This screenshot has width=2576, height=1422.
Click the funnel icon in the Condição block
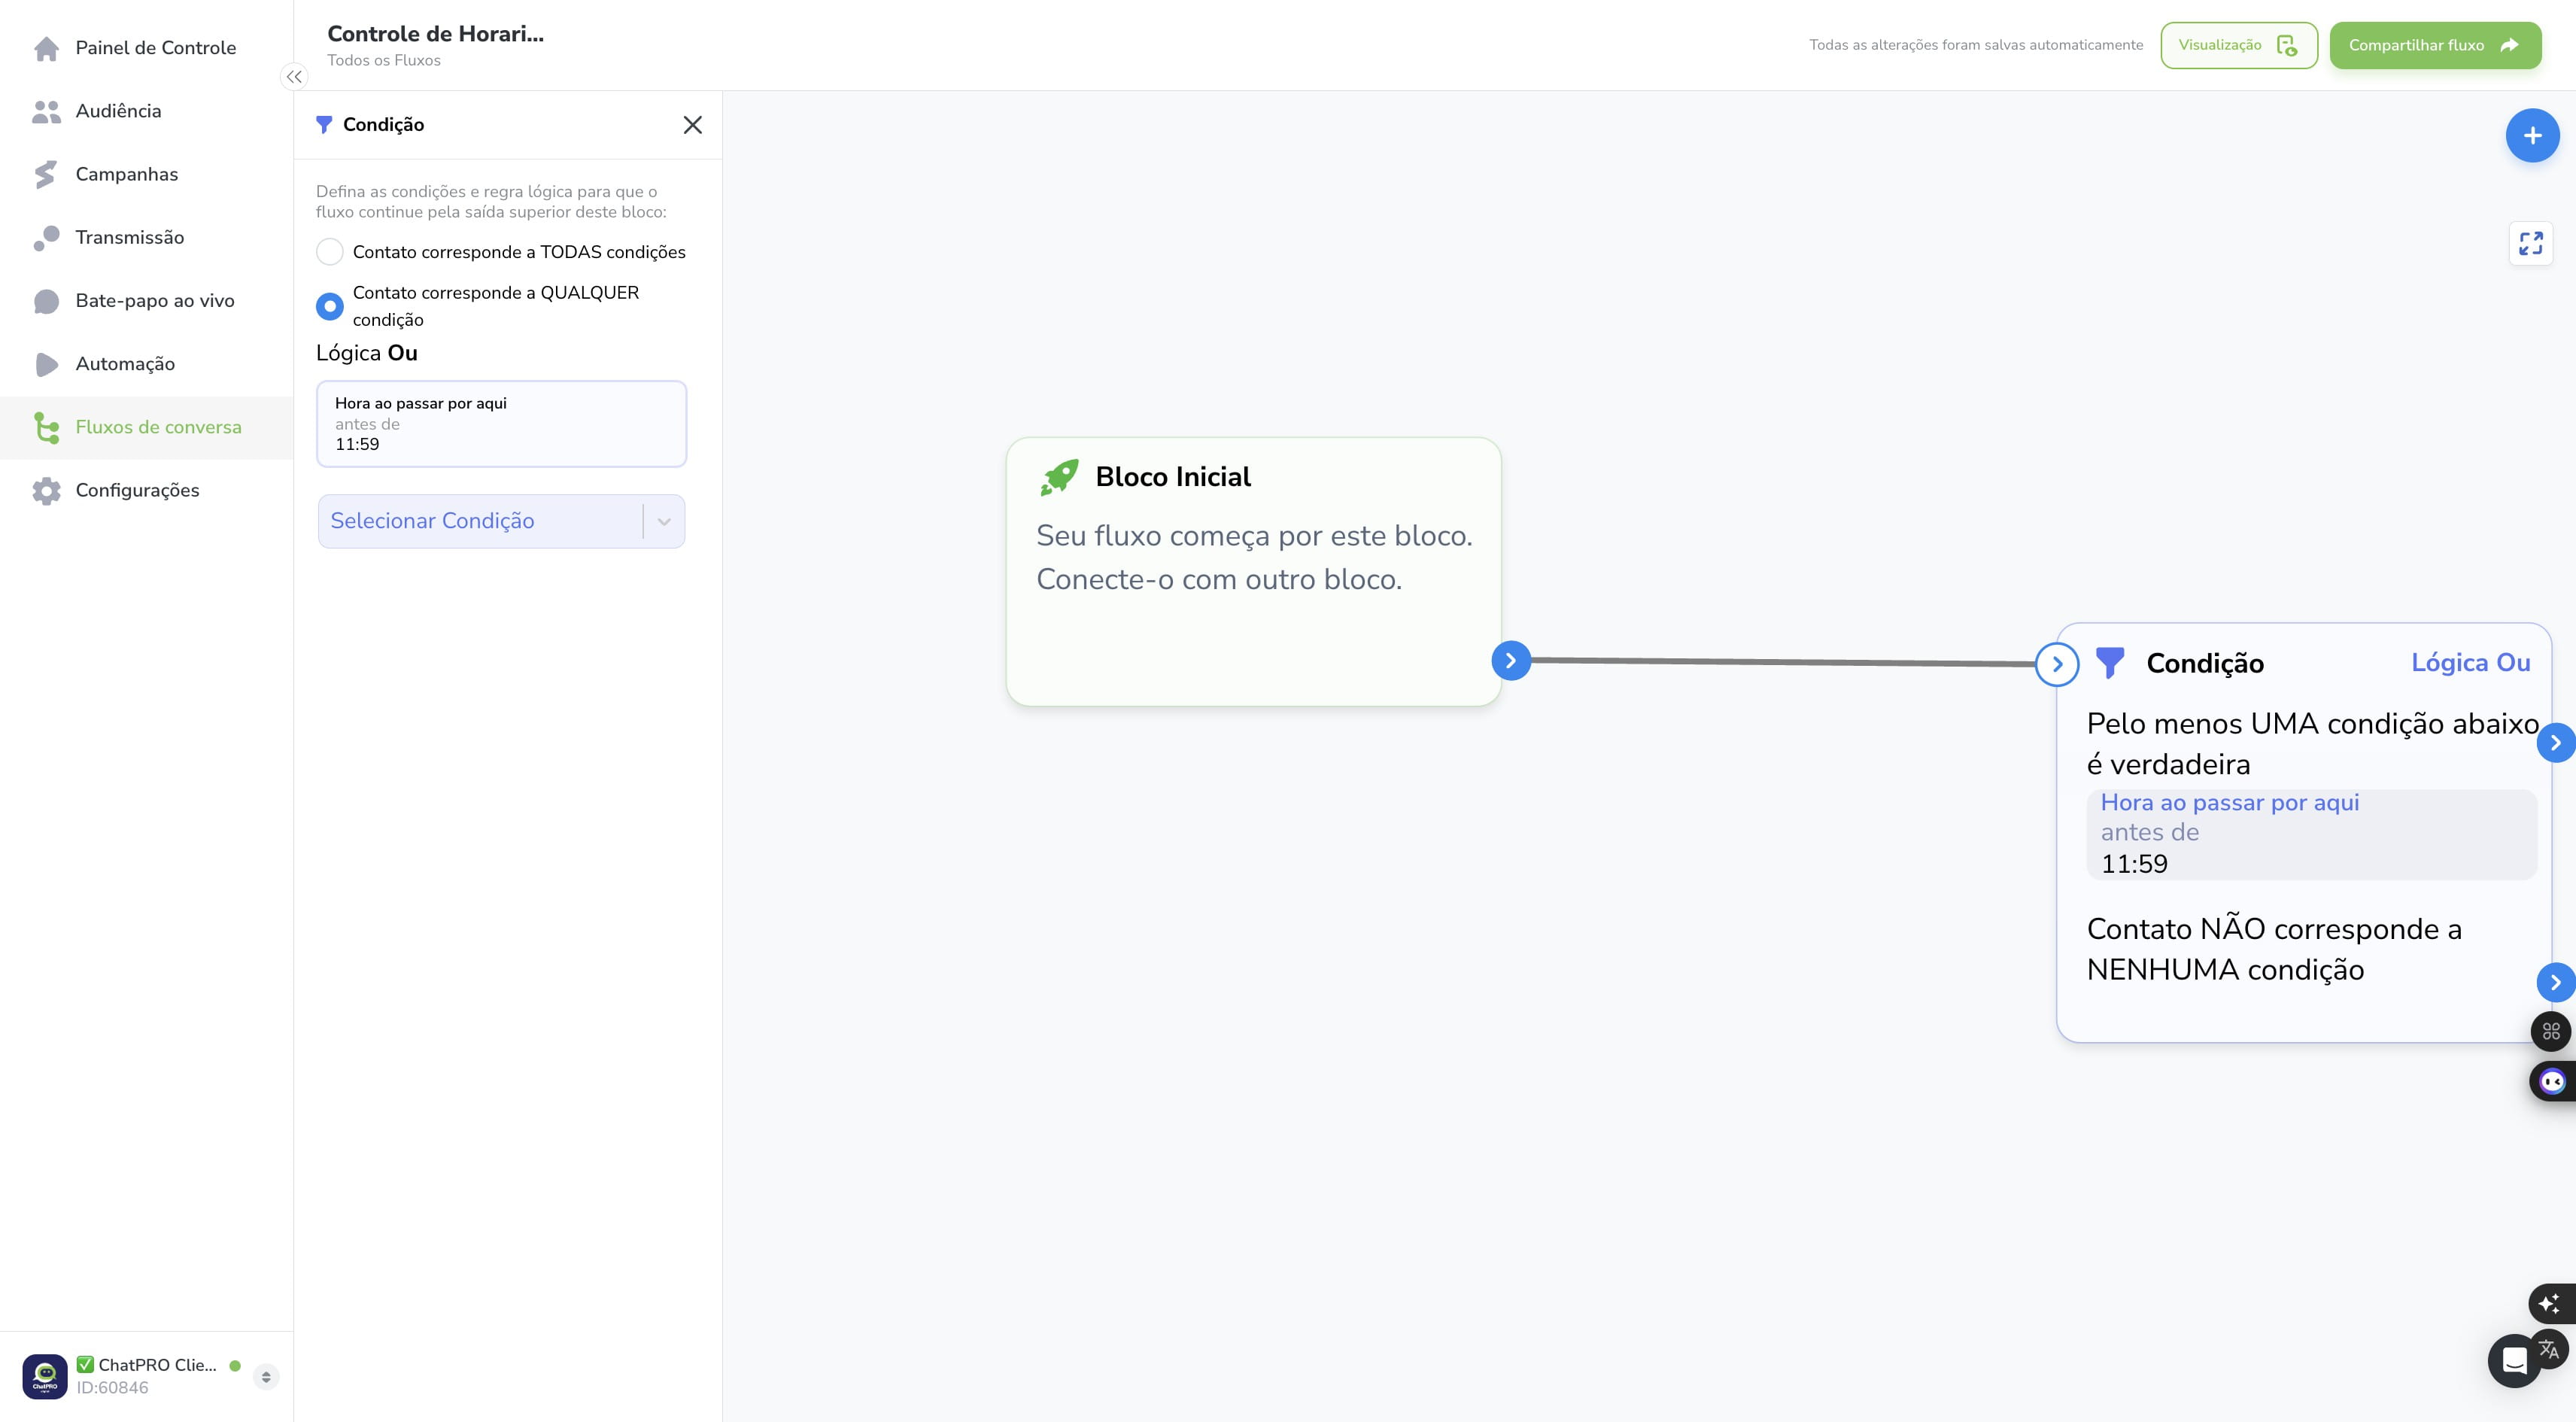[2110, 663]
